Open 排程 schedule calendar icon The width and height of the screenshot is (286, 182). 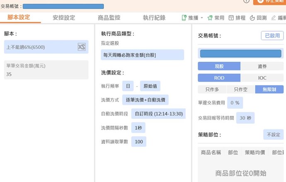click(231, 18)
